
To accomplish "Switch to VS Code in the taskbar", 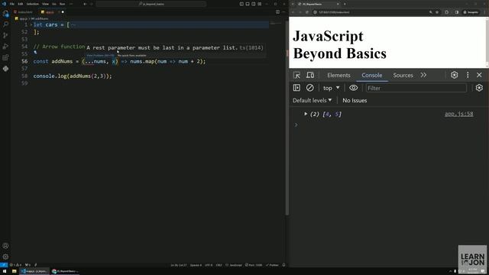I will coord(34,271).
